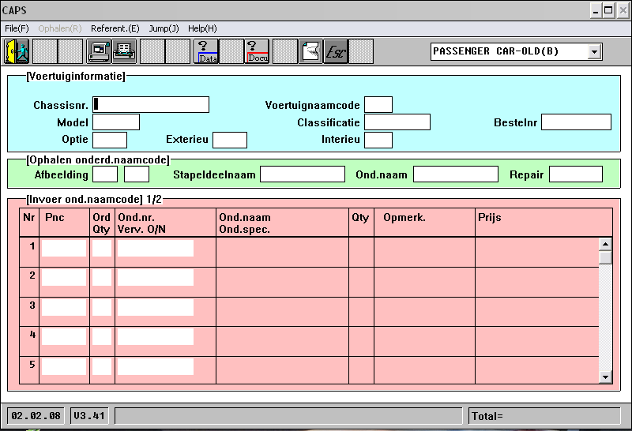Open the Referent.(E) menu
The image size is (632, 431).
point(115,28)
